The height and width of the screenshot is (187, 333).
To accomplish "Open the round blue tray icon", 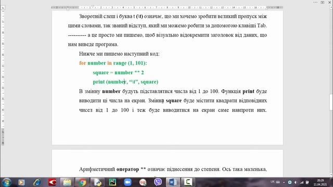I will pos(290,182).
